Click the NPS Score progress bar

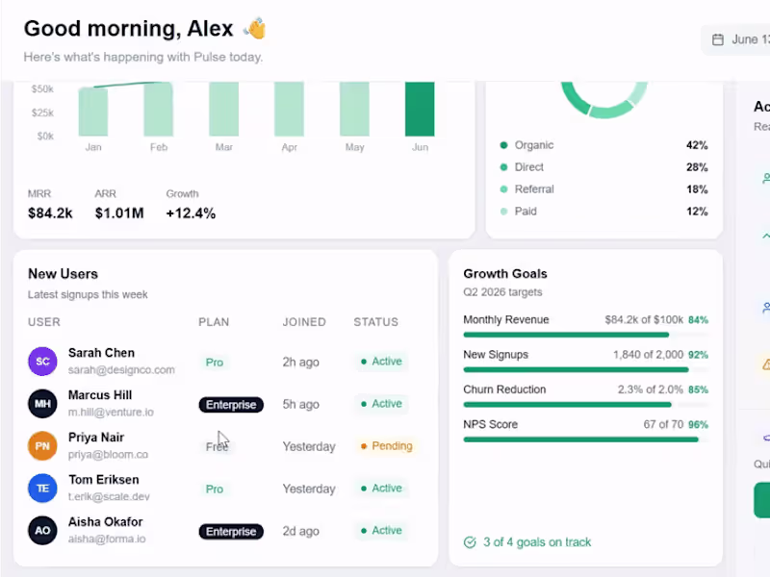coord(586,439)
